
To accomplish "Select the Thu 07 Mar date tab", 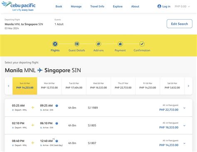I will pyautogui.click(x=123, y=86).
